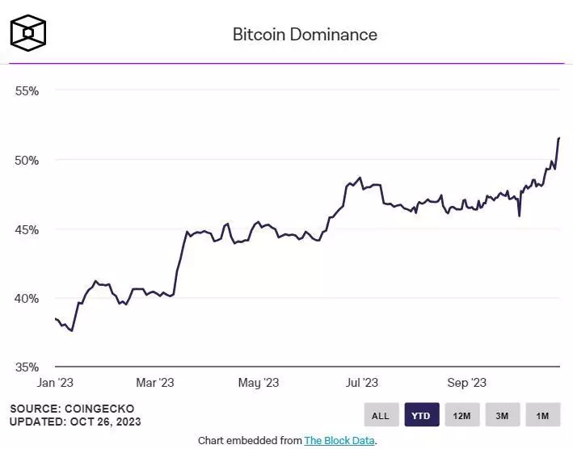This screenshot has height=449, width=573.
Task: Click the 35% y-axis label
Action: pyautogui.click(x=27, y=367)
